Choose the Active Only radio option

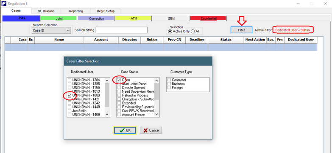point(170,31)
